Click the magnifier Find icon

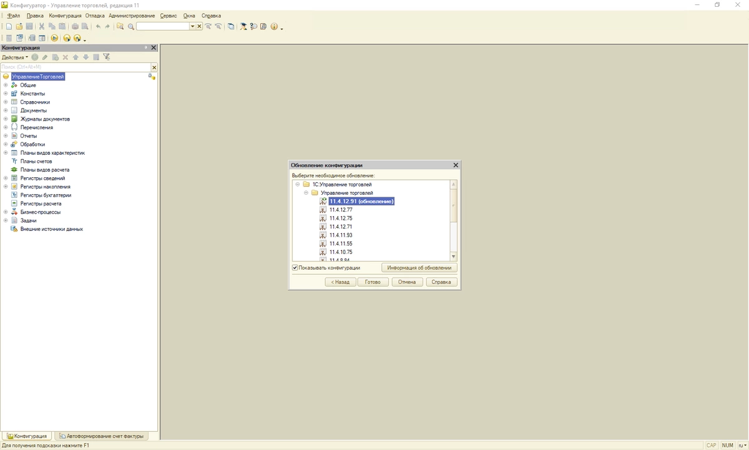pyautogui.click(x=131, y=26)
